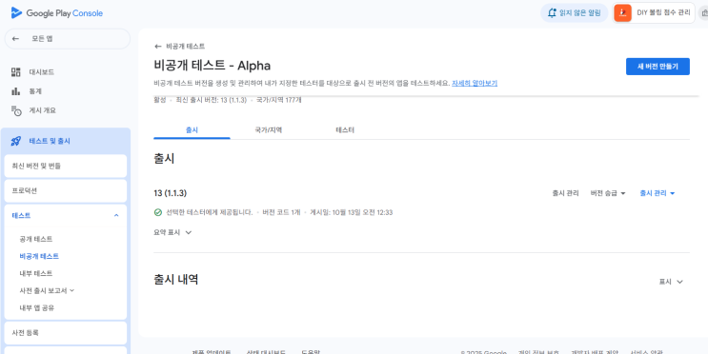Expand 사전 출시 보고서 submenu
This screenshot has width=708, height=354.
pyautogui.click(x=47, y=291)
